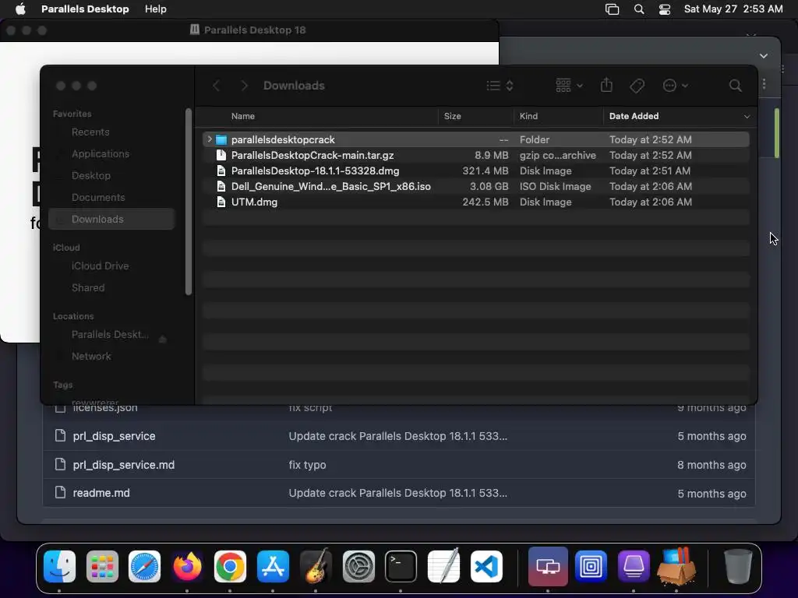The width and height of the screenshot is (798, 598).
Task: Open prl_disp_service file link in browser
Action: pyautogui.click(x=114, y=436)
